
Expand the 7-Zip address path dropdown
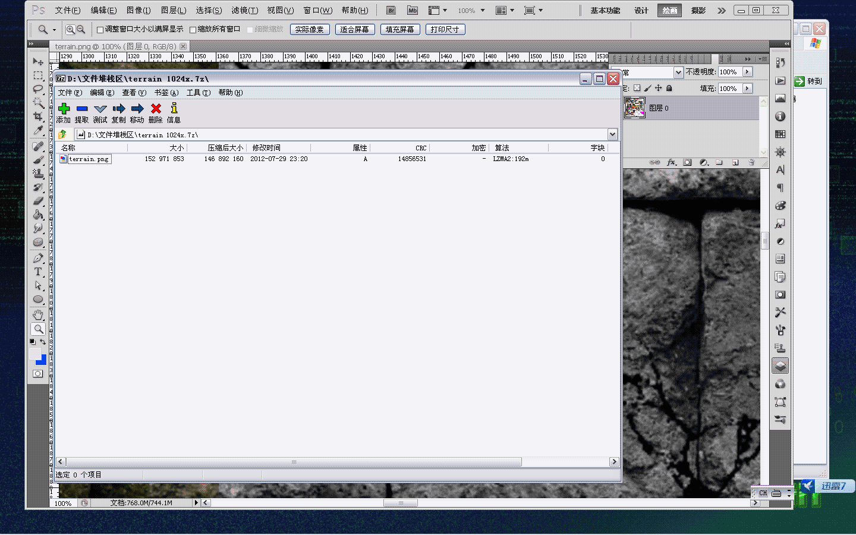click(x=612, y=134)
